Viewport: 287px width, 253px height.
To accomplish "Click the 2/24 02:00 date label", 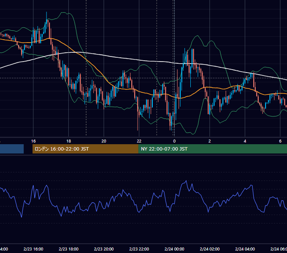I will coord(210,249).
